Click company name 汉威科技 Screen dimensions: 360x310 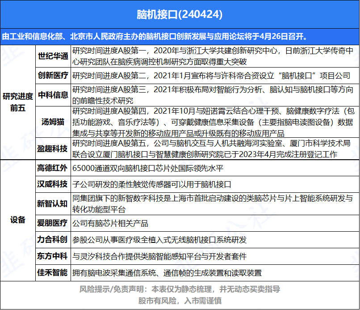52,184
